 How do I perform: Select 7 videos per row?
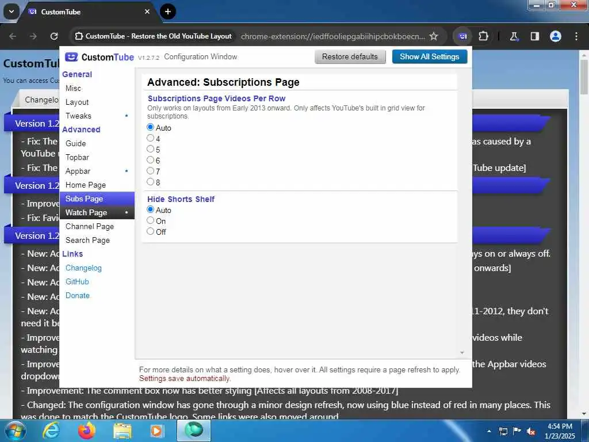coord(150,170)
